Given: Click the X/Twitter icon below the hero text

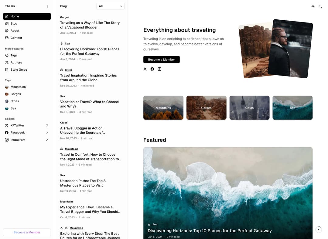Looking at the screenshot, I should click(x=145, y=69).
